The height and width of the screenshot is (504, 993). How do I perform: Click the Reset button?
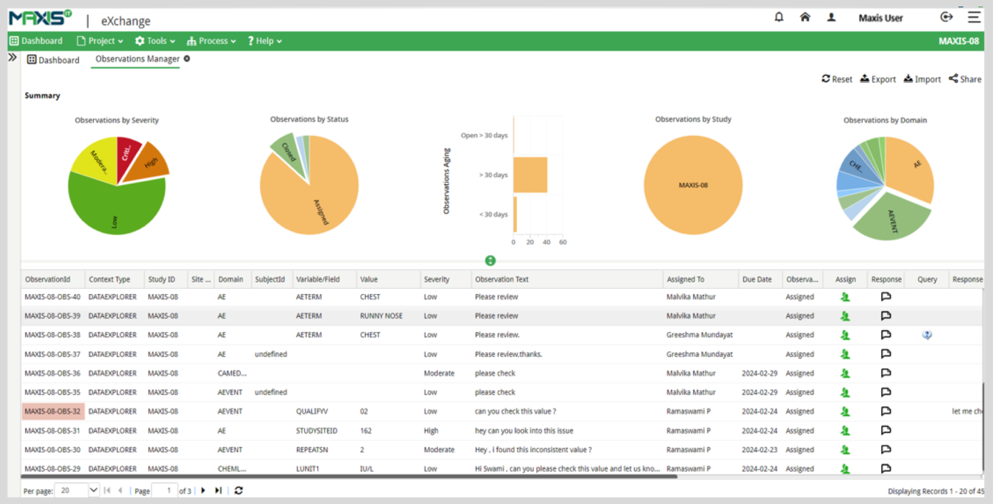pyautogui.click(x=837, y=79)
